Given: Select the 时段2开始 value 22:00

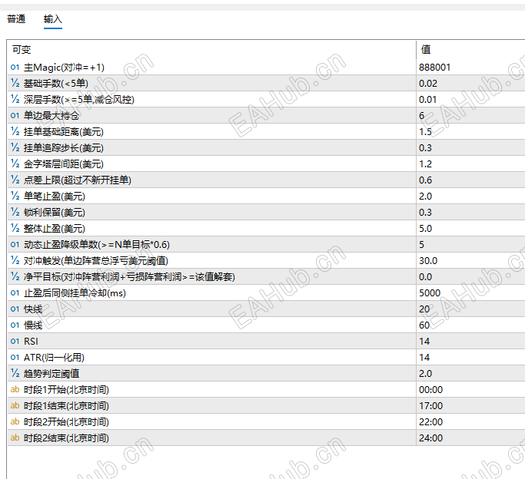Looking at the screenshot, I should pyautogui.click(x=430, y=422).
